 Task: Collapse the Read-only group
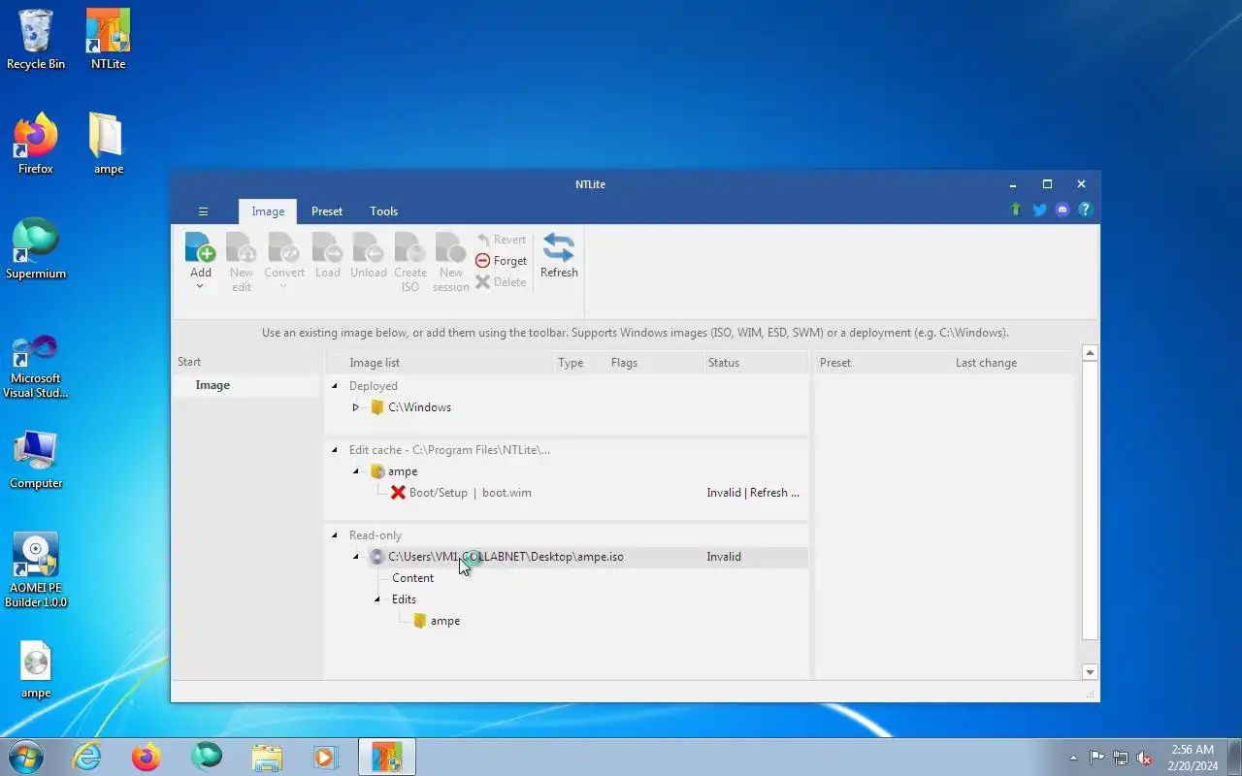335,535
